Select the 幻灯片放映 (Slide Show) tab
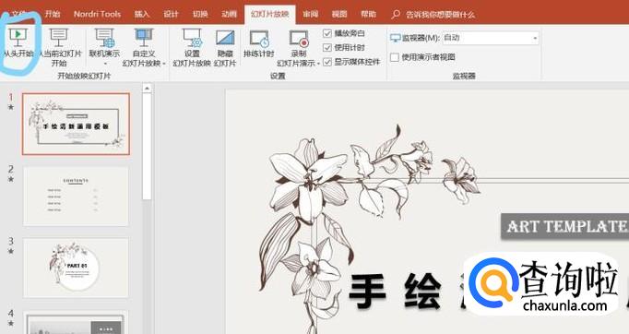 (270, 15)
